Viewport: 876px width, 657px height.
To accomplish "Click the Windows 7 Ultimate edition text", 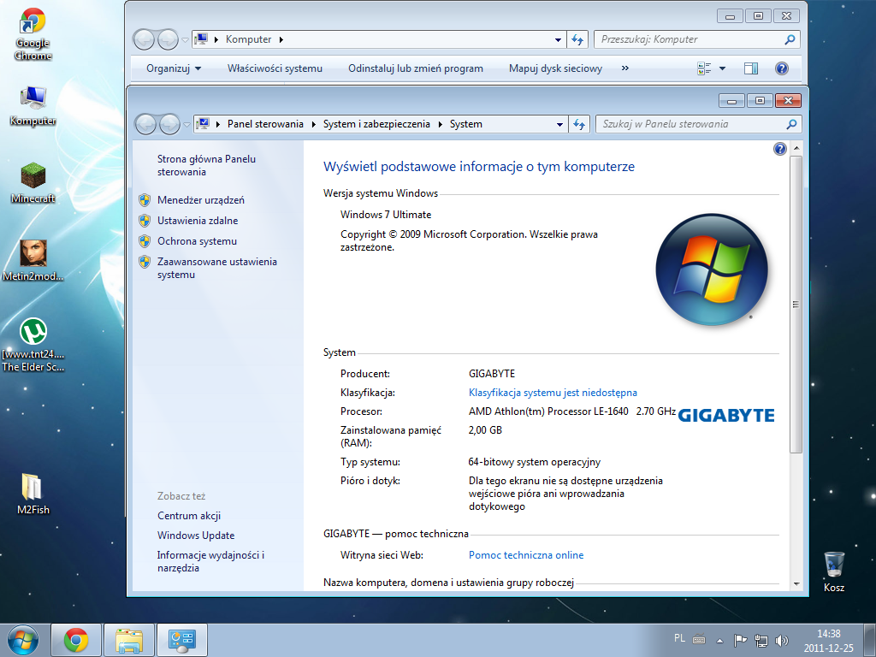I will tap(386, 215).
